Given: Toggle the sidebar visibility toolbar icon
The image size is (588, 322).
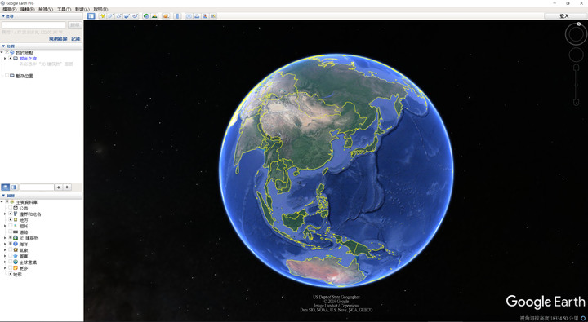Looking at the screenshot, I should (x=91, y=16).
